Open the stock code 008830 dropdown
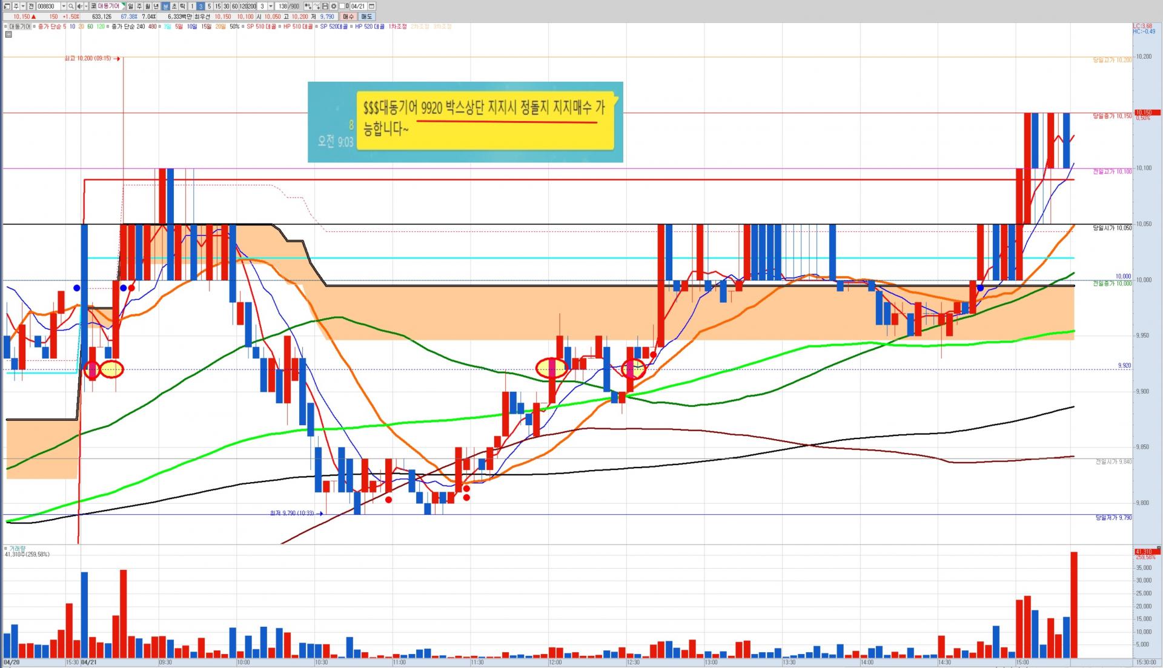The width and height of the screenshot is (1163, 668). [64, 6]
